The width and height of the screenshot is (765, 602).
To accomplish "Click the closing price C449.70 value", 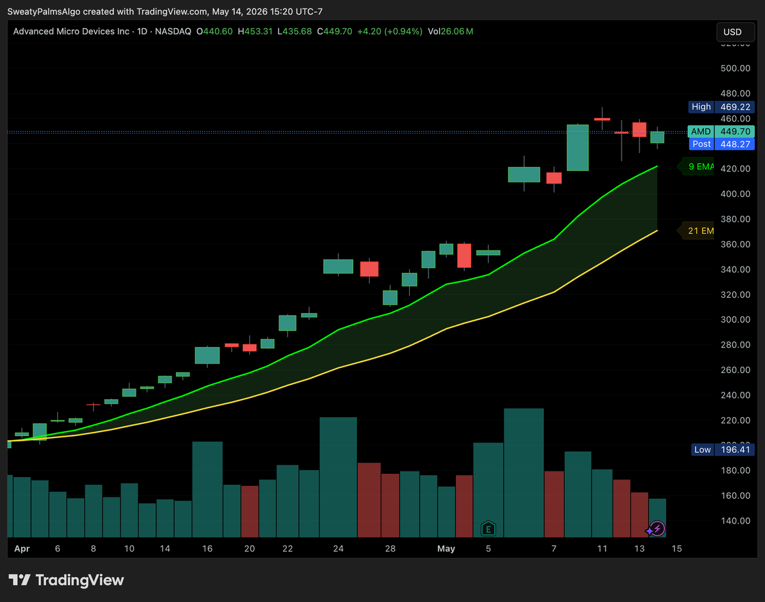I will point(334,31).
